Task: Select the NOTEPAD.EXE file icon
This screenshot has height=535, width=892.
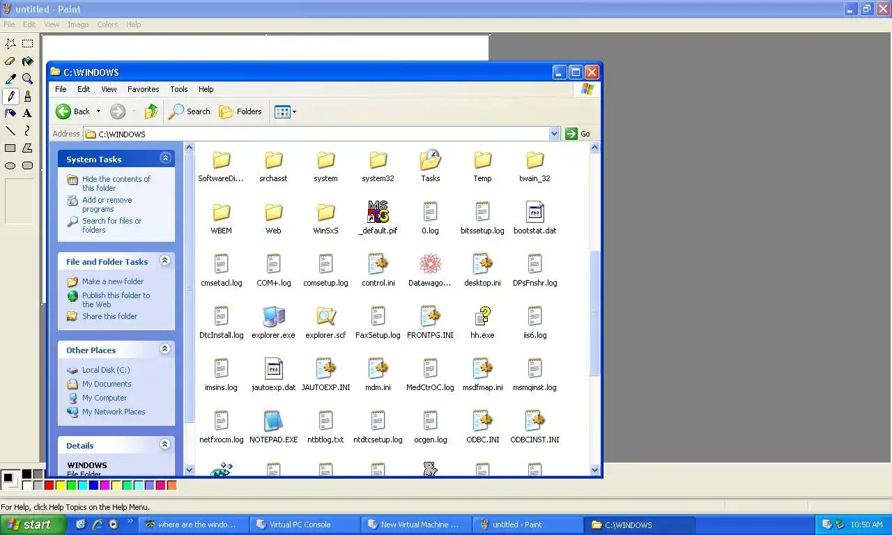Action: coord(273,421)
